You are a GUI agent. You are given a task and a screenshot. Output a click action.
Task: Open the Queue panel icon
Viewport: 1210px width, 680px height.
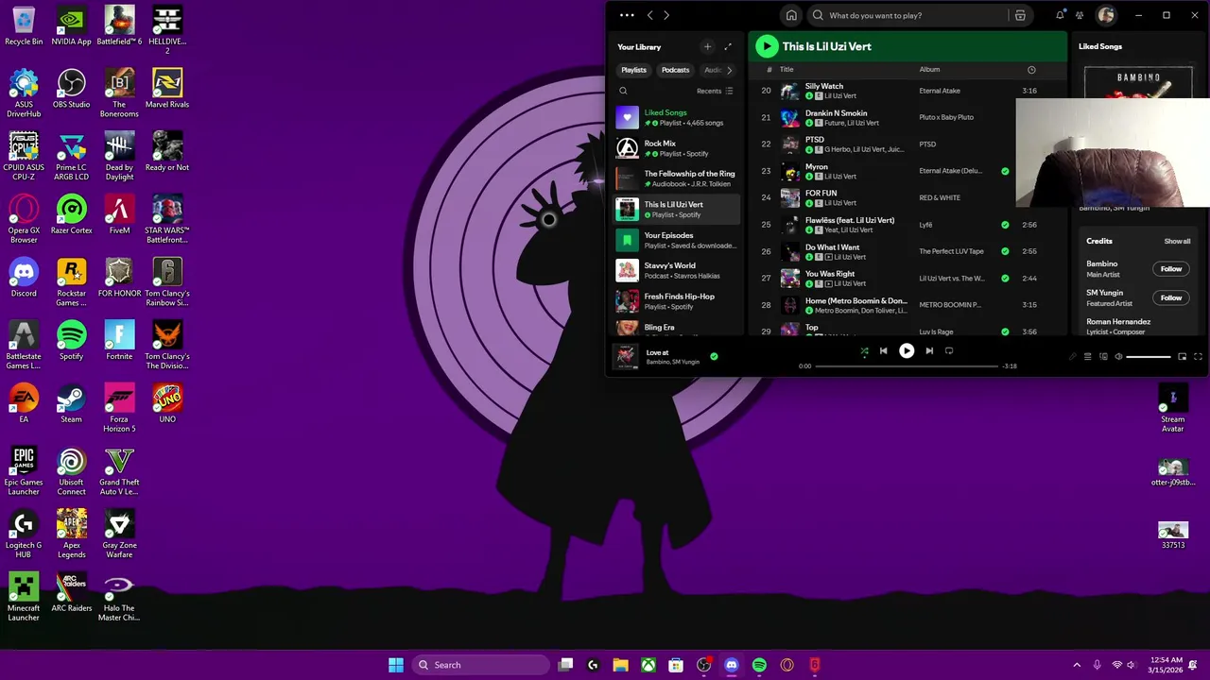(x=1087, y=356)
